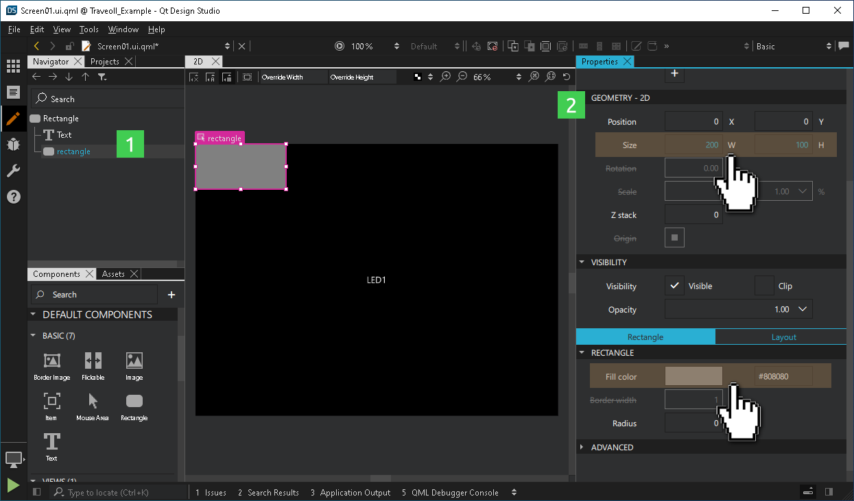The width and height of the screenshot is (854, 501).
Task: Toggle the Origin square control
Action: click(x=674, y=237)
